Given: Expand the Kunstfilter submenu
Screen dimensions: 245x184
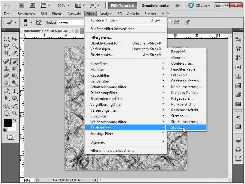Looking at the screenshot, I should pyautogui.click(x=126, y=64).
